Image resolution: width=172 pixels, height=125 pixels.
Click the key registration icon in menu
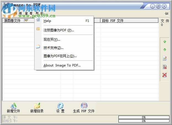pos(38,29)
